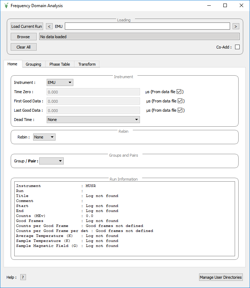Toggle First Good Data from data file
The image size is (250, 288).
click(x=180, y=101)
